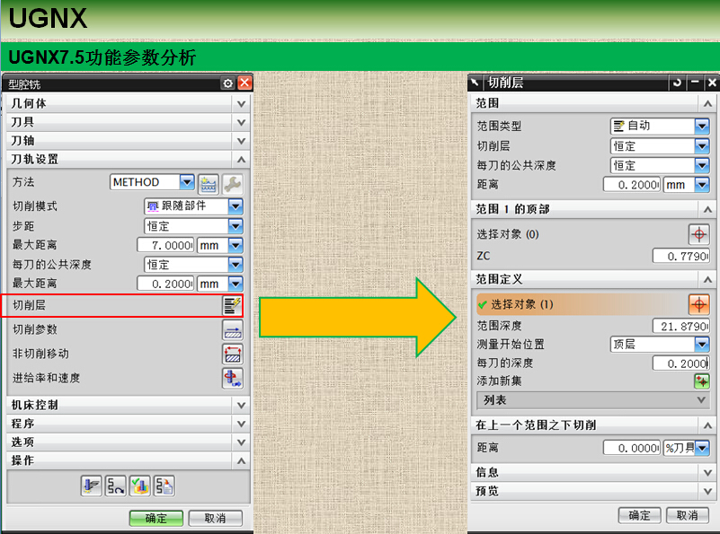Open 切削参数 cutting parameters icon

[232, 330]
